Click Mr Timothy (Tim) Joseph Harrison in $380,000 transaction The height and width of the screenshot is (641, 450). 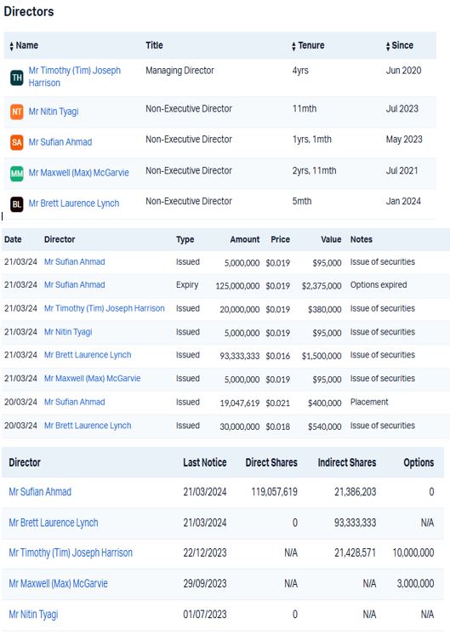104,309
